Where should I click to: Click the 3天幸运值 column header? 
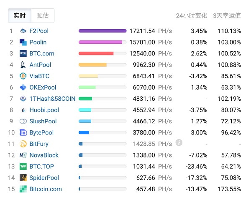click(x=227, y=16)
